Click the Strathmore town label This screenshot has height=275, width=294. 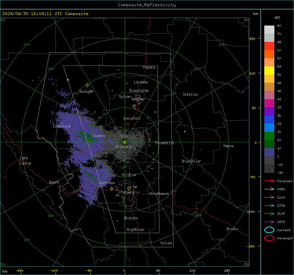[x=159, y=194]
